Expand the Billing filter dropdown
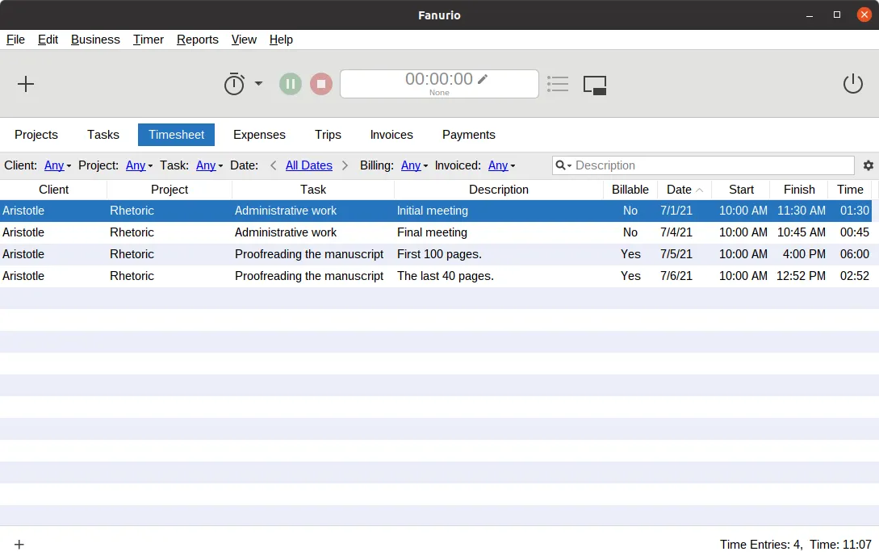The image size is (879, 560). coord(414,165)
